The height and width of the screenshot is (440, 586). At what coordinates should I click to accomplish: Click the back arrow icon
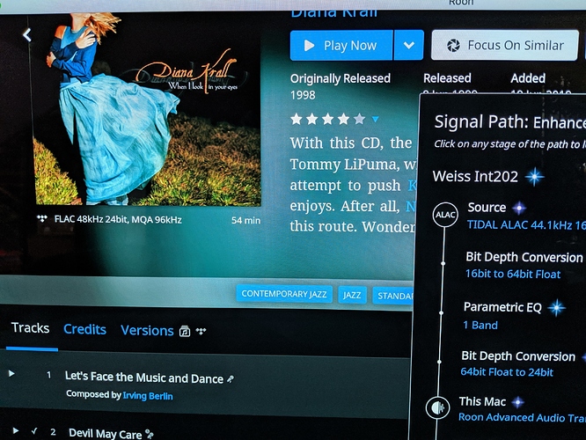26,35
